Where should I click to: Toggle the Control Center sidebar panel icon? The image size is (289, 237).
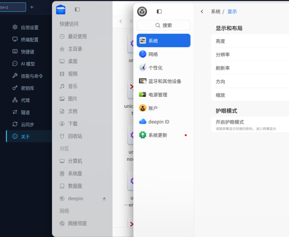coord(159,11)
